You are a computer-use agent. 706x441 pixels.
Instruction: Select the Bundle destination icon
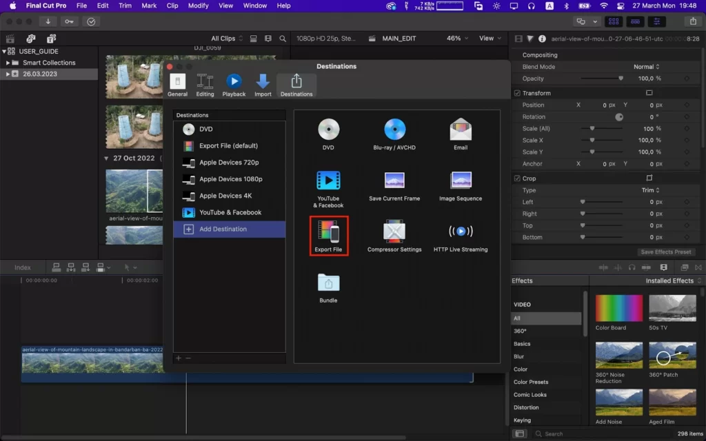click(328, 283)
